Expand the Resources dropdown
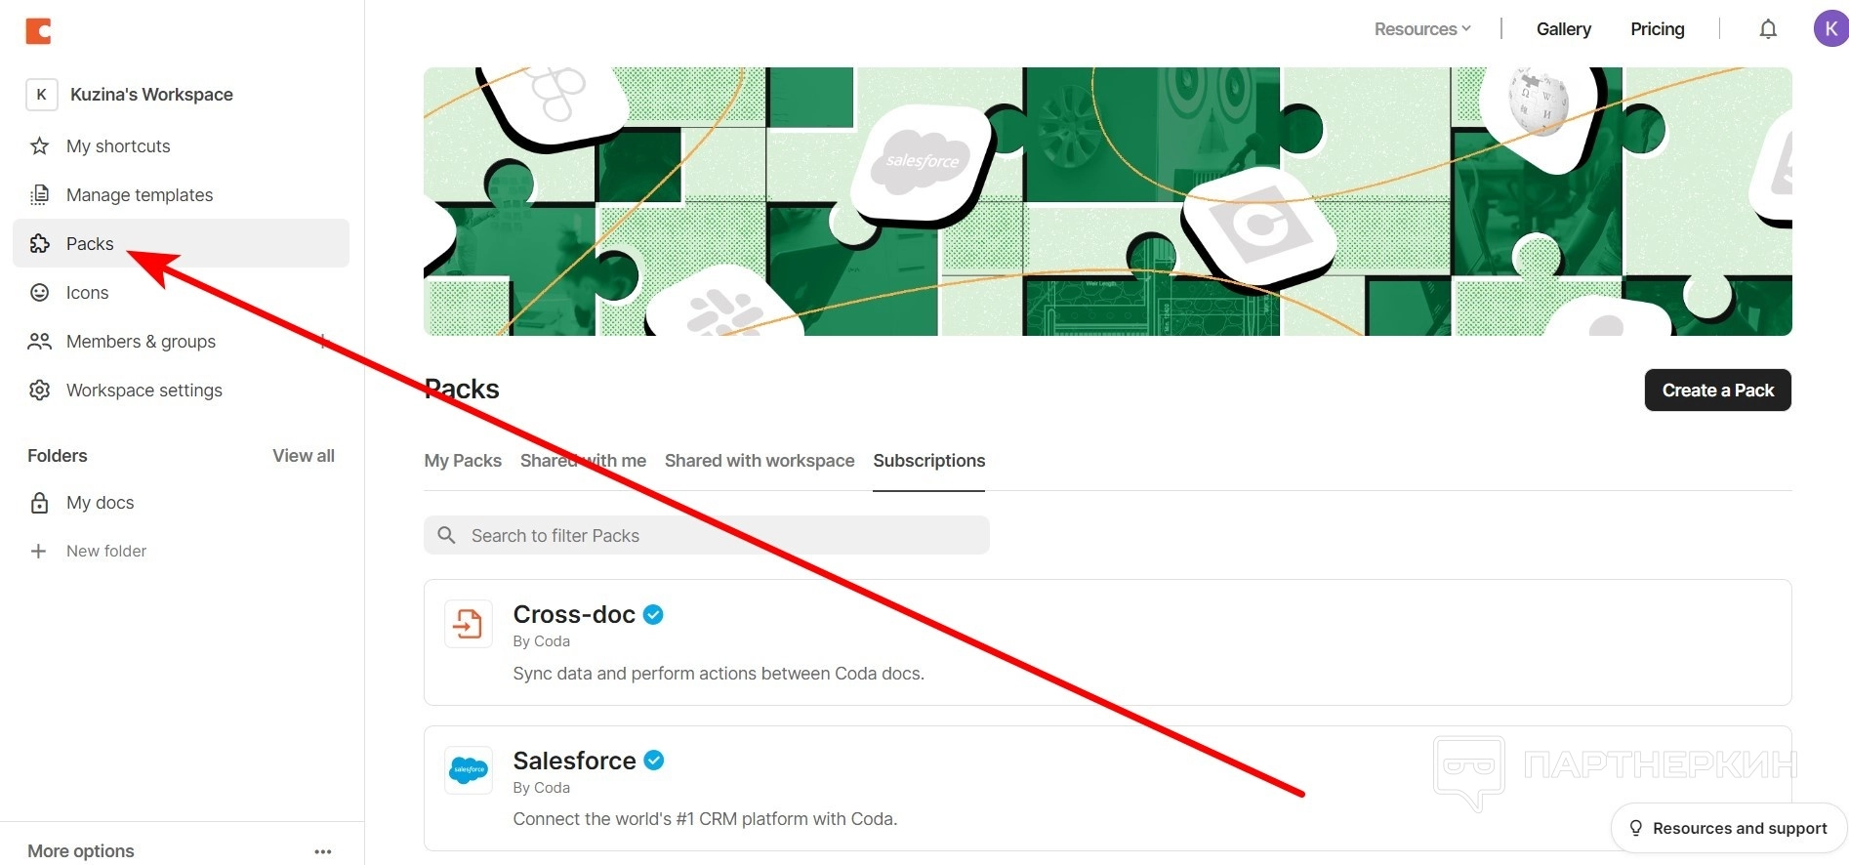Viewport: 1849px width, 865px height. tap(1422, 29)
